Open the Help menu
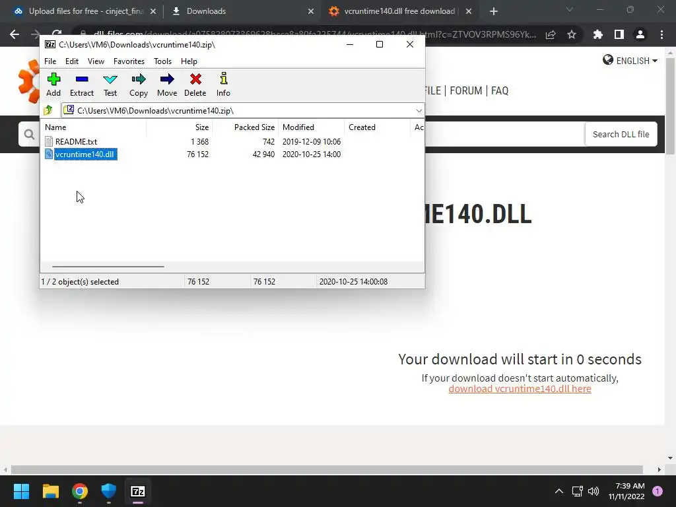The image size is (676, 507). pyautogui.click(x=189, y=61)
